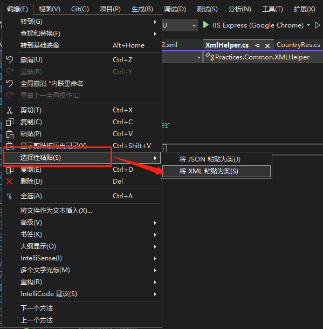Expand the 大纲显示(O) submenu
The width and height of the screenshot is (323, 329).
pos(82,246)
